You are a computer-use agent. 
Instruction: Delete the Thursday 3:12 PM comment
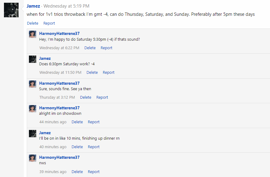coord(86,97)
